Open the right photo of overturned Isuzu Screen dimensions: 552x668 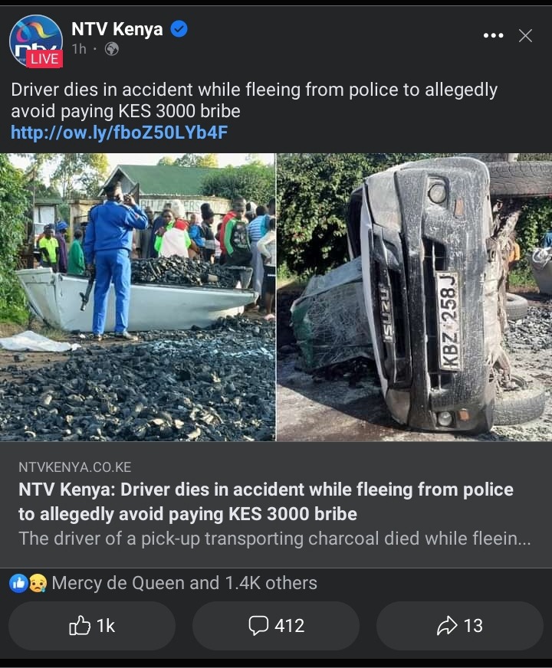pos(414,297)
